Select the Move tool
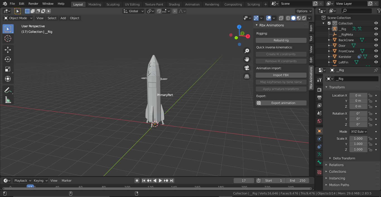 click(8, 50)
